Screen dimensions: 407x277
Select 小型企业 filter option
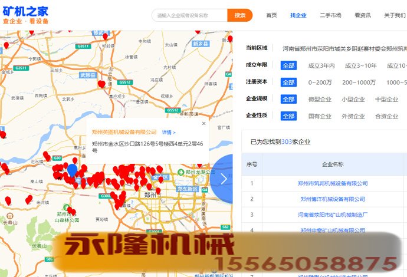353,100
